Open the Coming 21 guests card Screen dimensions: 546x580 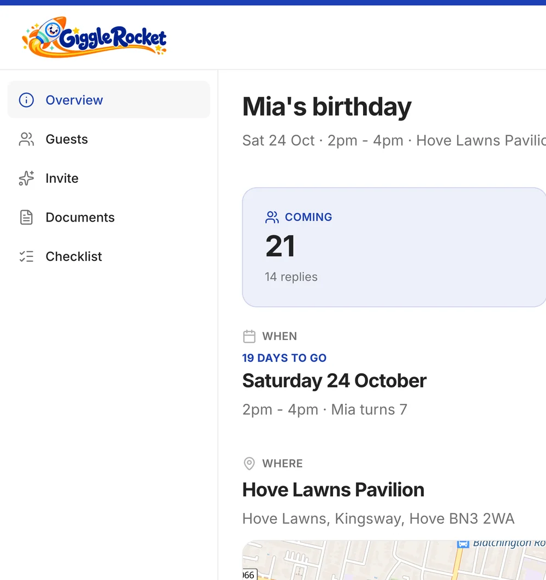pos(394,247)
